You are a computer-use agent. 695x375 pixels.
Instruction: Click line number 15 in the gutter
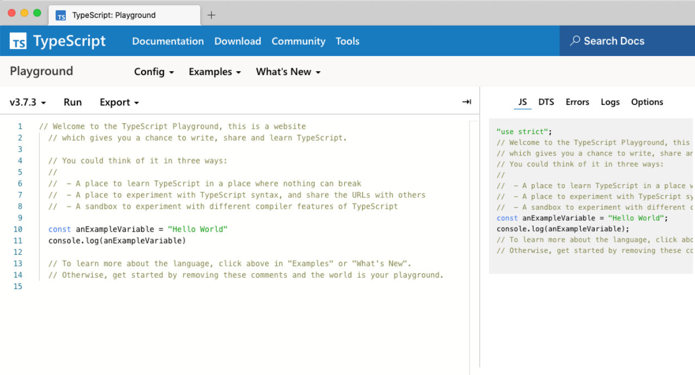click(19, 286)
